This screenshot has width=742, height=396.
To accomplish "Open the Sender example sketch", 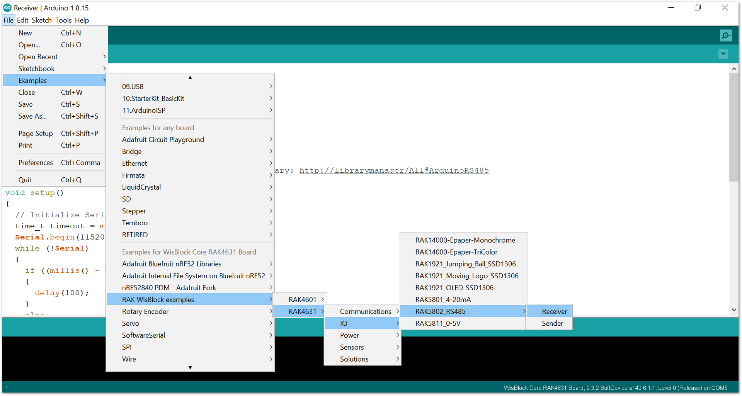I will 549,323.
